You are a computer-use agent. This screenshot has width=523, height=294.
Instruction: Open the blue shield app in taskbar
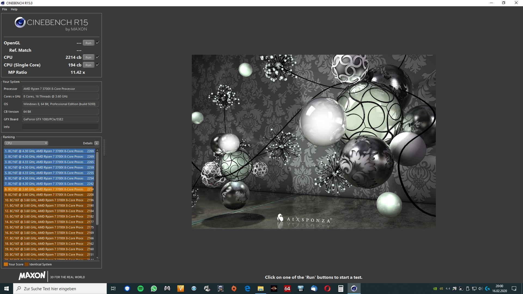[127, 289]
